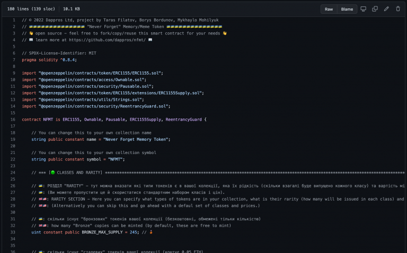Image resolution: width=407 pixels, height=253 pixels.
Task: Delete this file trash icon
Action: [x=398, y=9]
